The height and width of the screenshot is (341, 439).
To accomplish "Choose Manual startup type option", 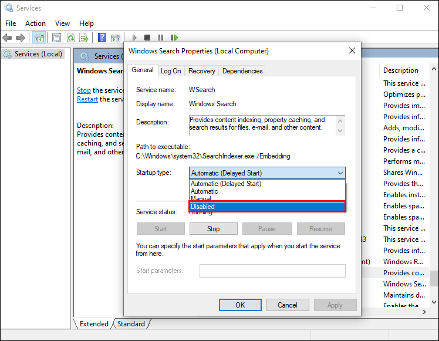I will coord(267,198).
